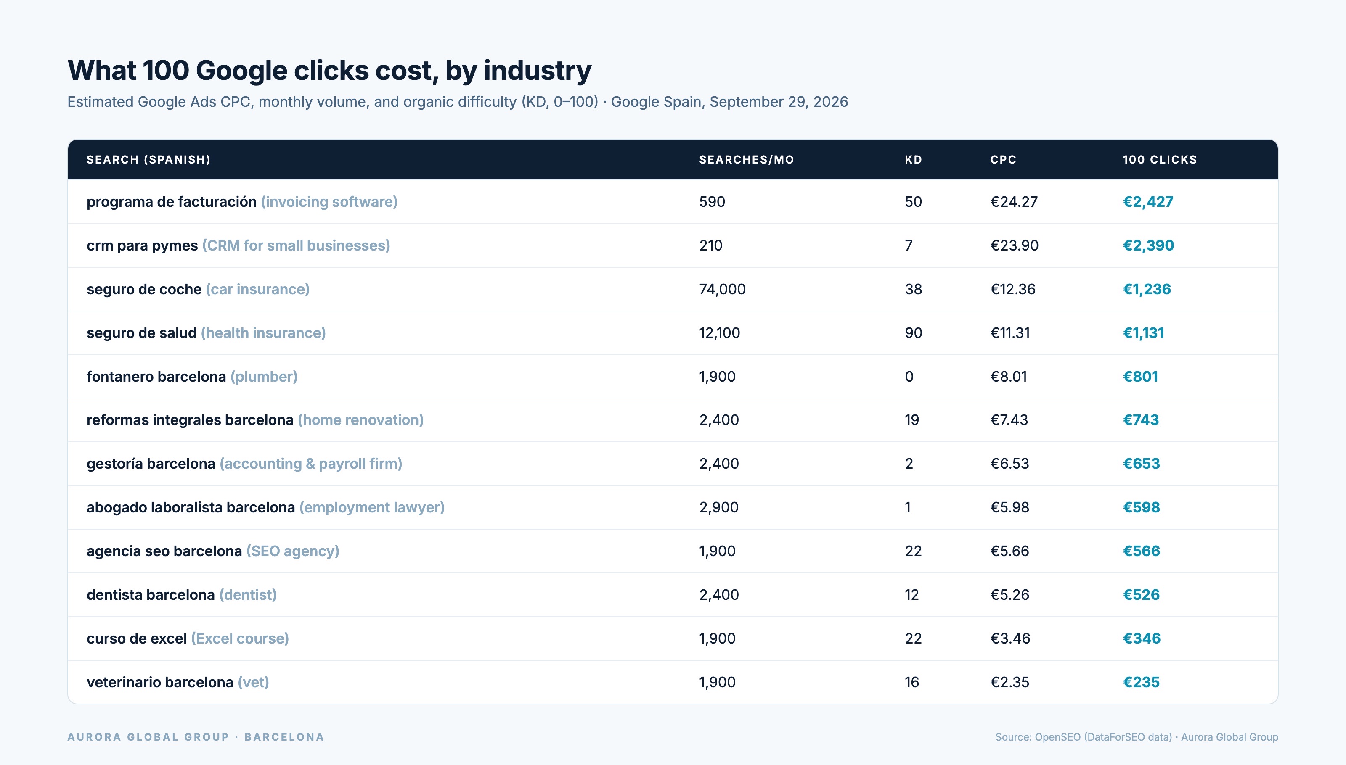Click the €566 total cost

(1142, 551)
